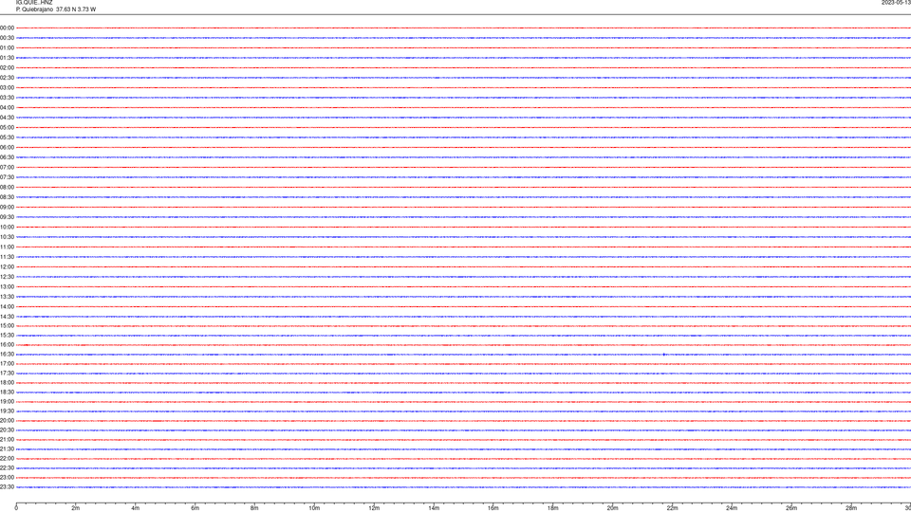Click the station code IG.QUIE..HNZ header
Screen dimensions: 911x512
pos(34,3)
